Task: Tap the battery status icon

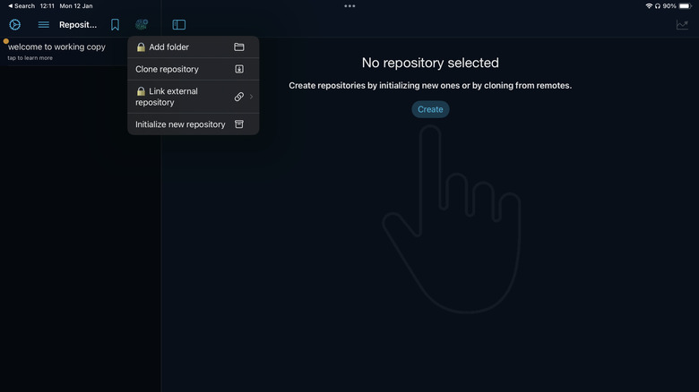Action: (685, 5)
